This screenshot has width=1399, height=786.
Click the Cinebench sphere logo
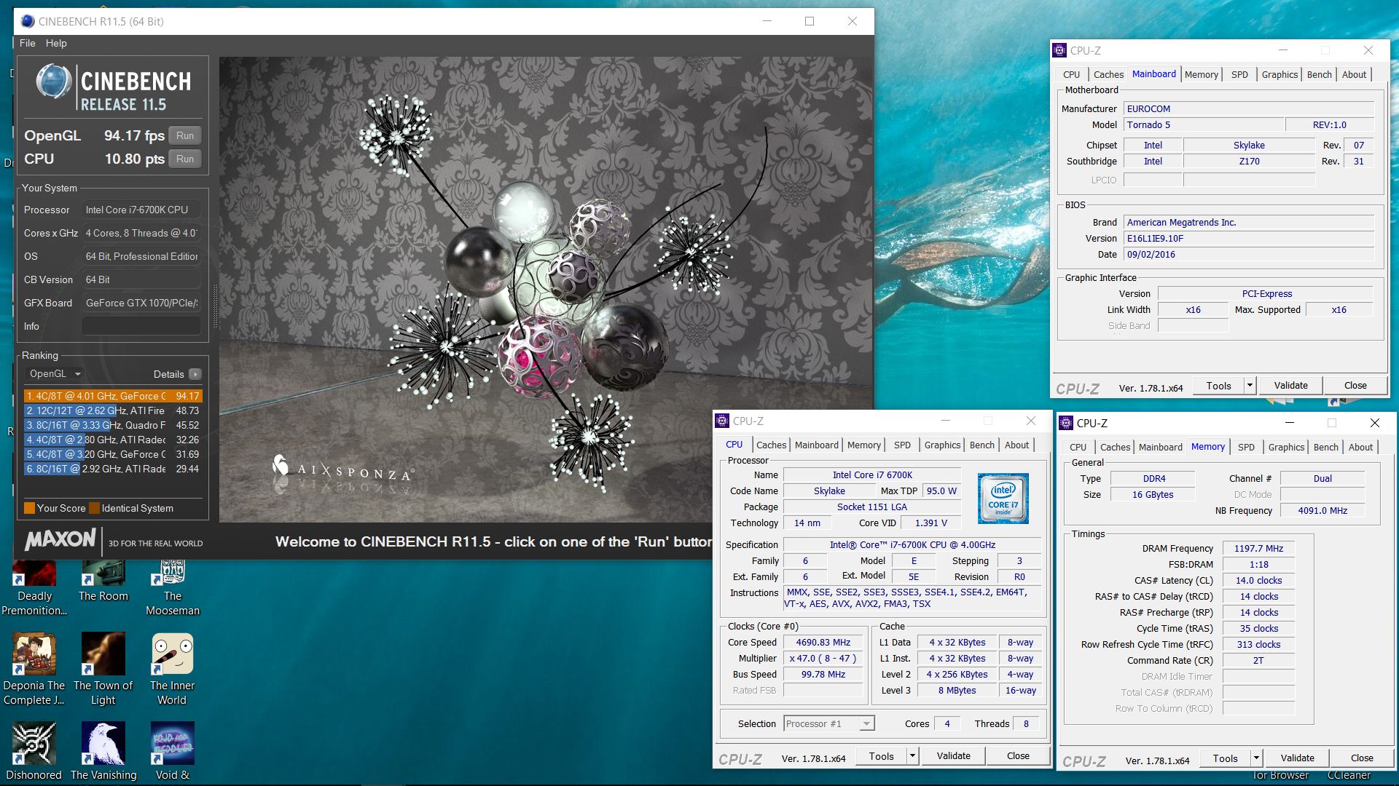53,82
